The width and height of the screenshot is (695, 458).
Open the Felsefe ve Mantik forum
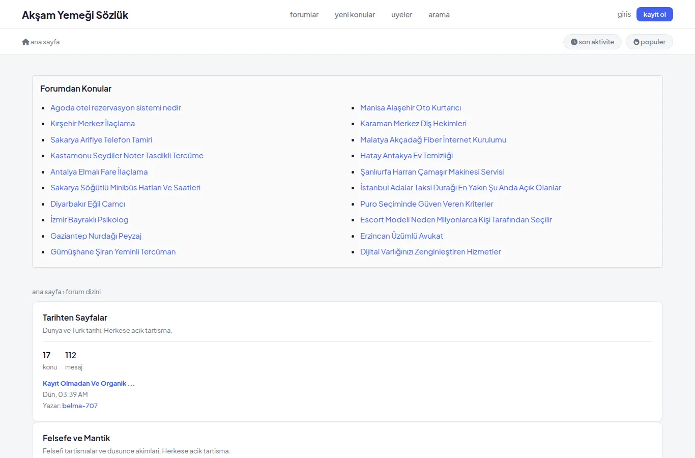tap(76, 438)
